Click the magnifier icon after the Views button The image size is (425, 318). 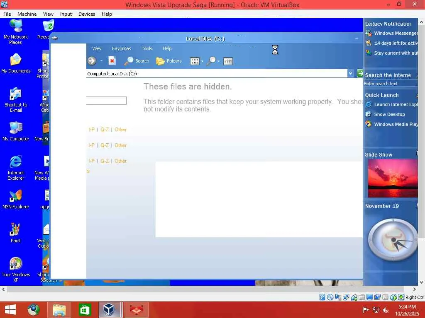pyautogui.click(x=211, y=61)
